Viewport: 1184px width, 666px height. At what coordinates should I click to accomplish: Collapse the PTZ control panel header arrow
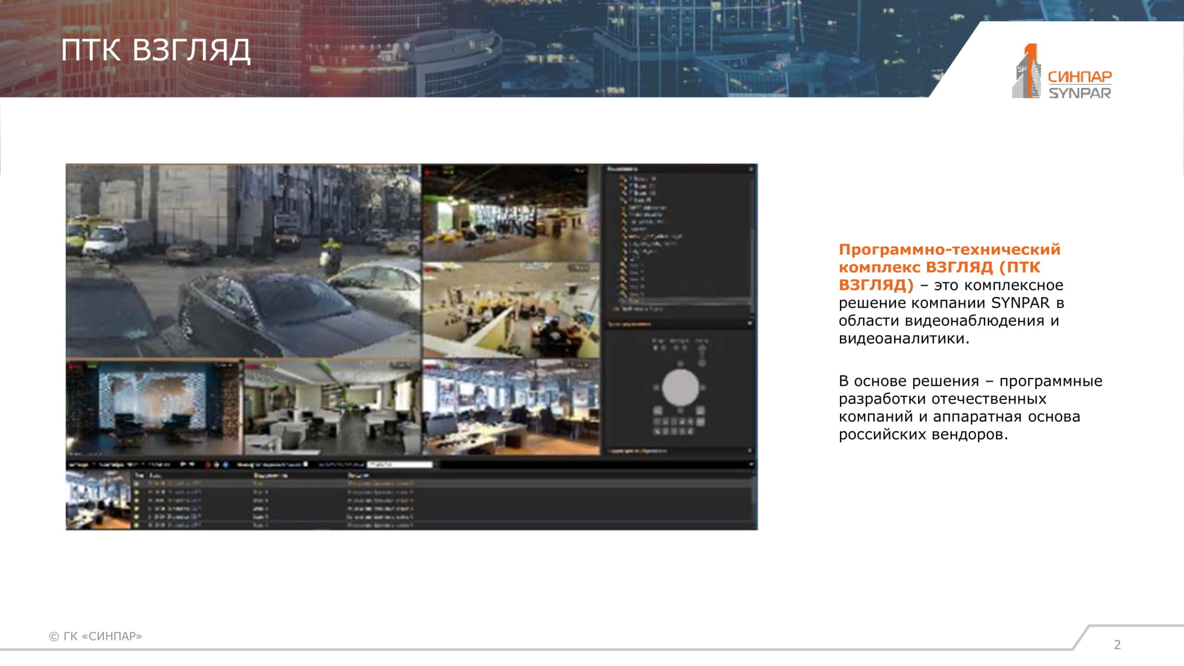[750, 323]
